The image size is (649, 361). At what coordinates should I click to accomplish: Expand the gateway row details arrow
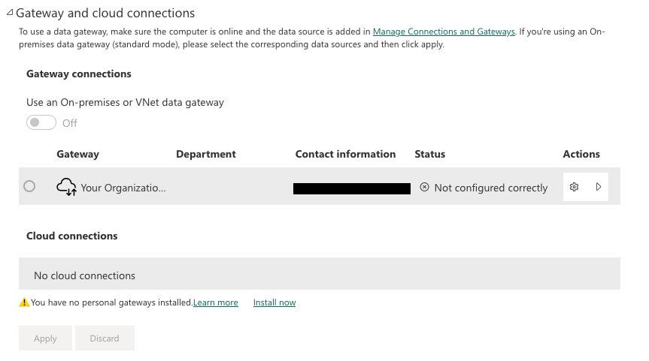pos(599,187)
